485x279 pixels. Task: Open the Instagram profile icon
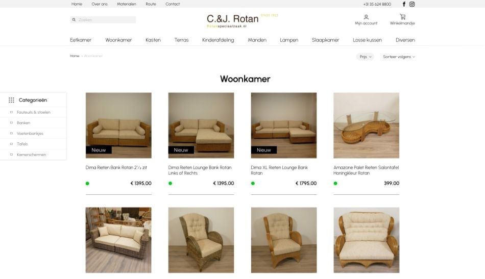[412, 4]
